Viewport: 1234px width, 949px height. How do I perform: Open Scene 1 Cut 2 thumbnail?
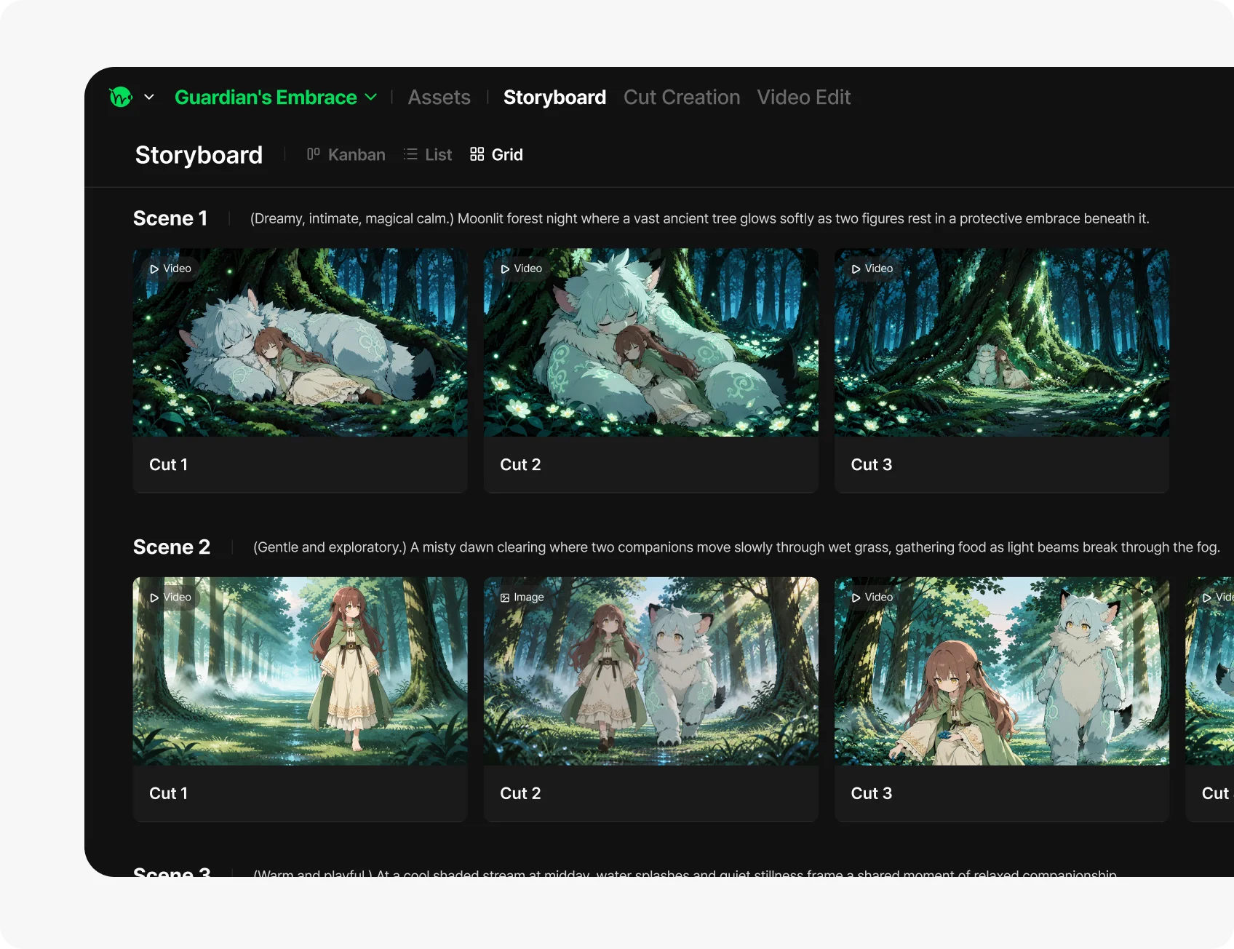coord(651,343)
